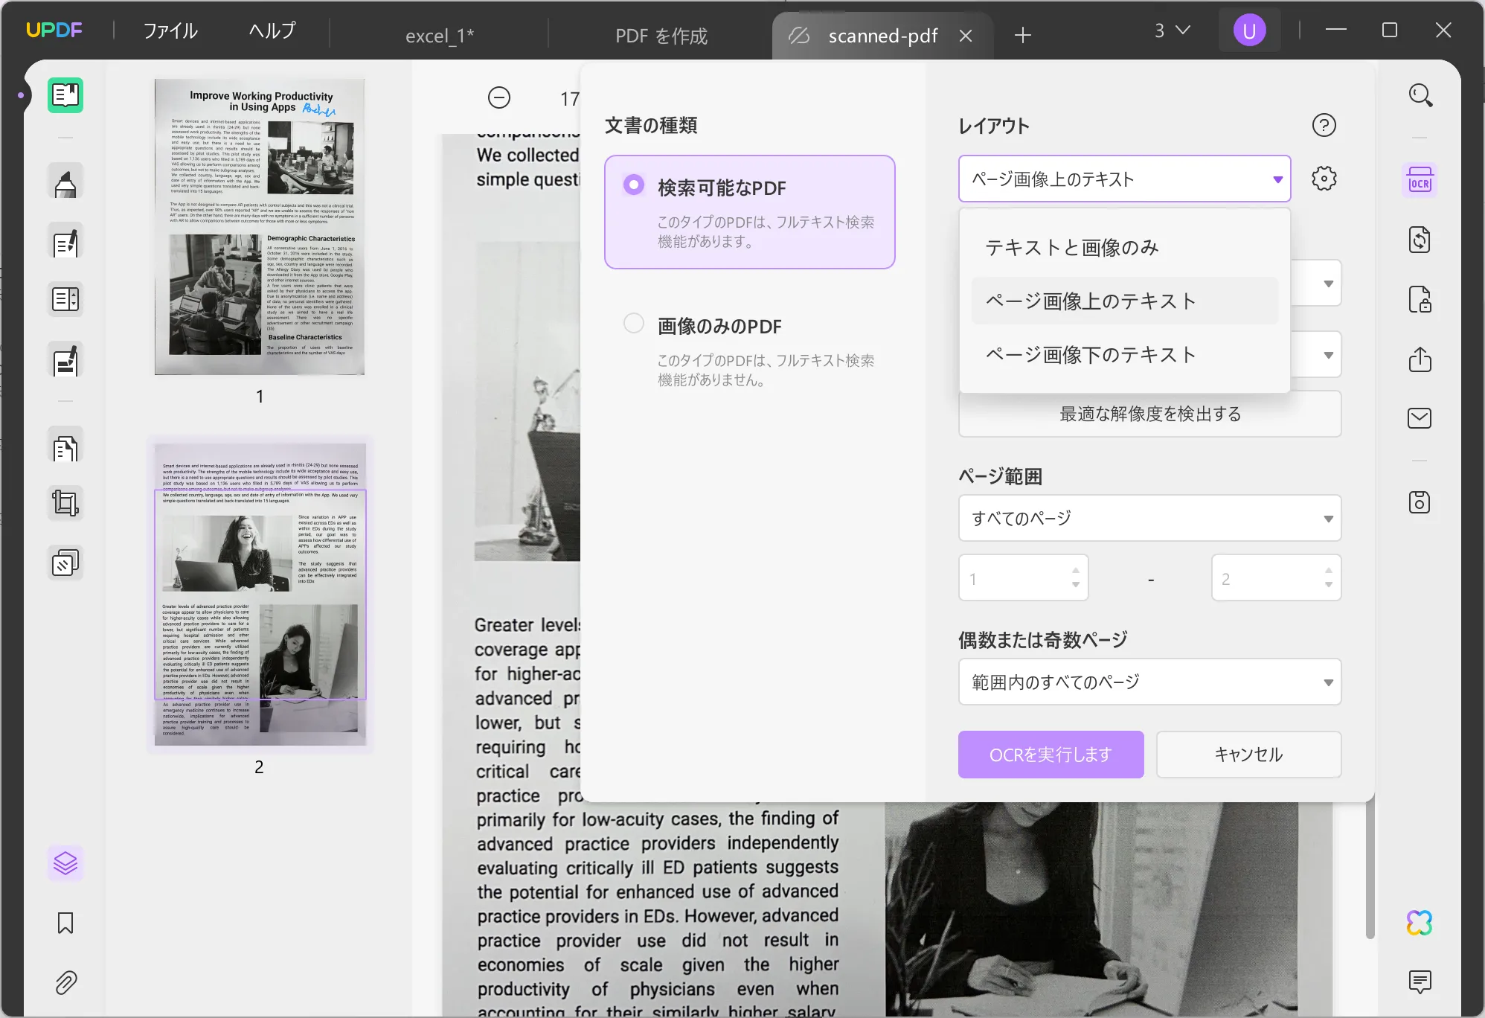
Task: Open the Bookmarks panel
Action: pos(65,923)
